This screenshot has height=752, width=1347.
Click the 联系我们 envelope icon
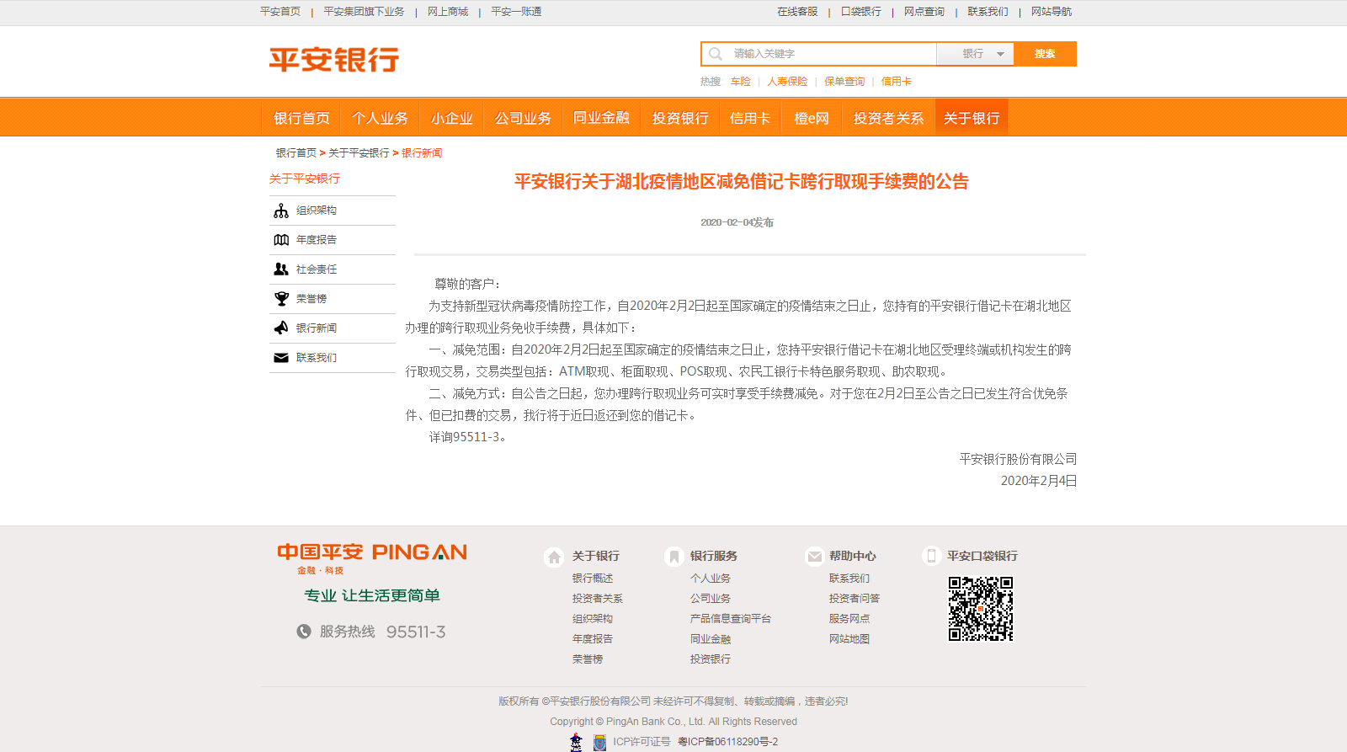pos(281,358)
